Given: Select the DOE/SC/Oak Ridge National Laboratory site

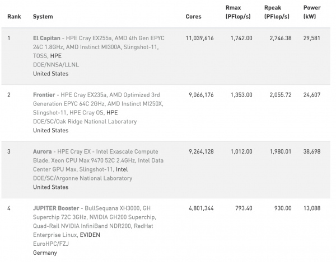Looking at the screenshot, I should (85, 122).
